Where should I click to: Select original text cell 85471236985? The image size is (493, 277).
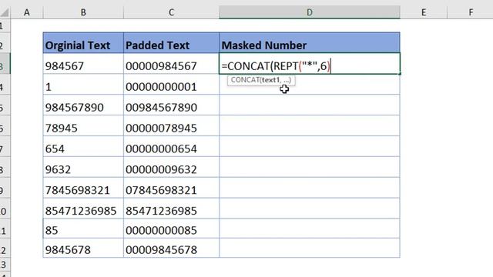(x=83, y=209)
